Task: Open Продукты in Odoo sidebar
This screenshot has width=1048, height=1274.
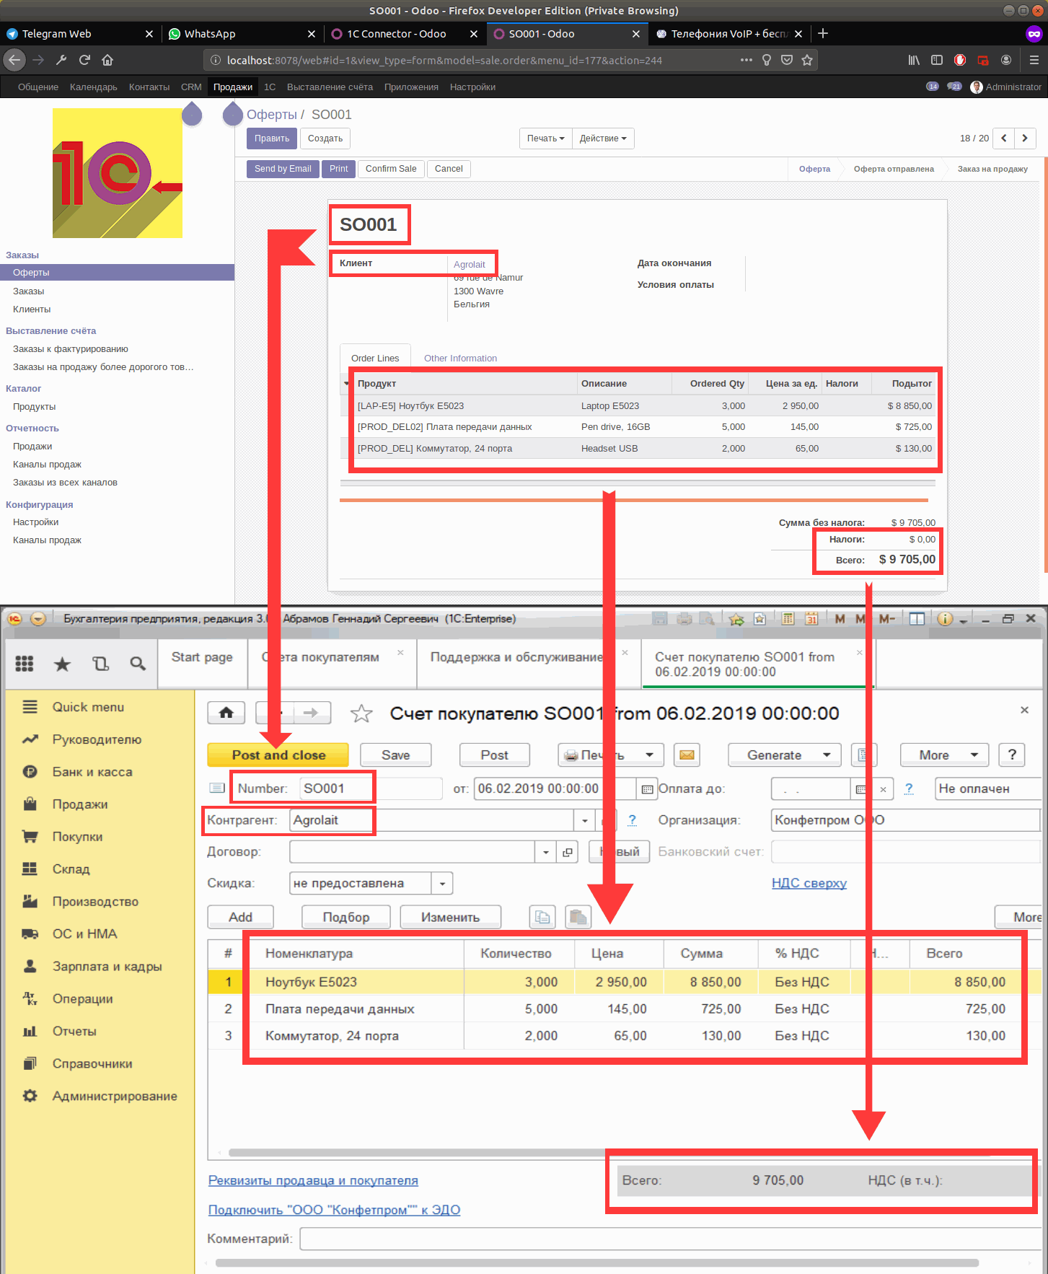Action: tap(34, 407)
